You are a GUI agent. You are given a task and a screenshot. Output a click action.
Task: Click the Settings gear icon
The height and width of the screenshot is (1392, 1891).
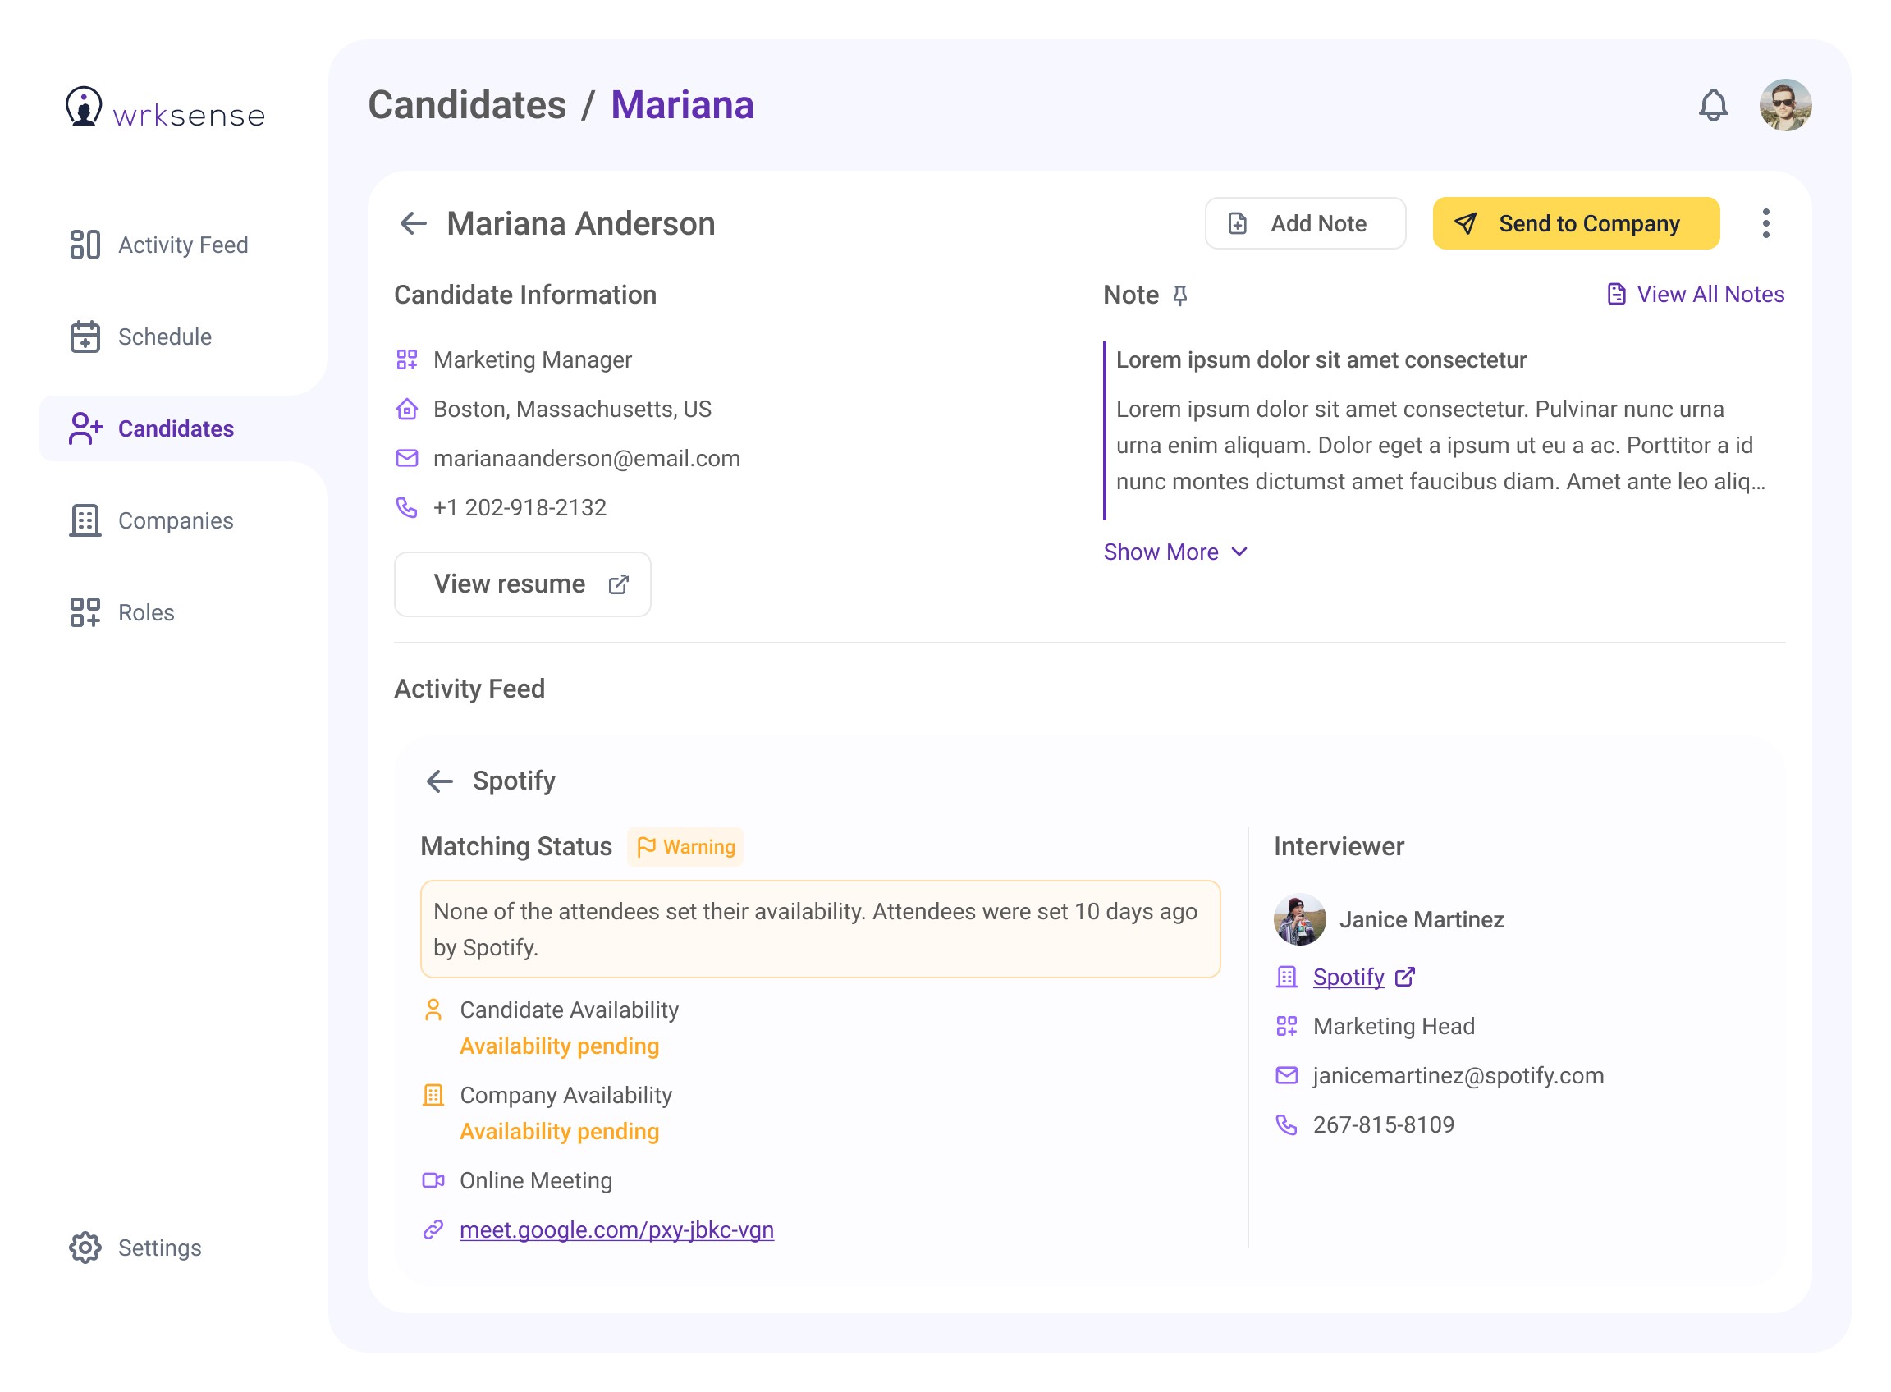85,1248
